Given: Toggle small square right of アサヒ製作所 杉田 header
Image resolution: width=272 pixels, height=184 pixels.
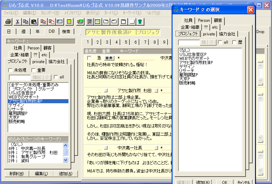Looking at the screenshot, I should (x=156, y=90).
